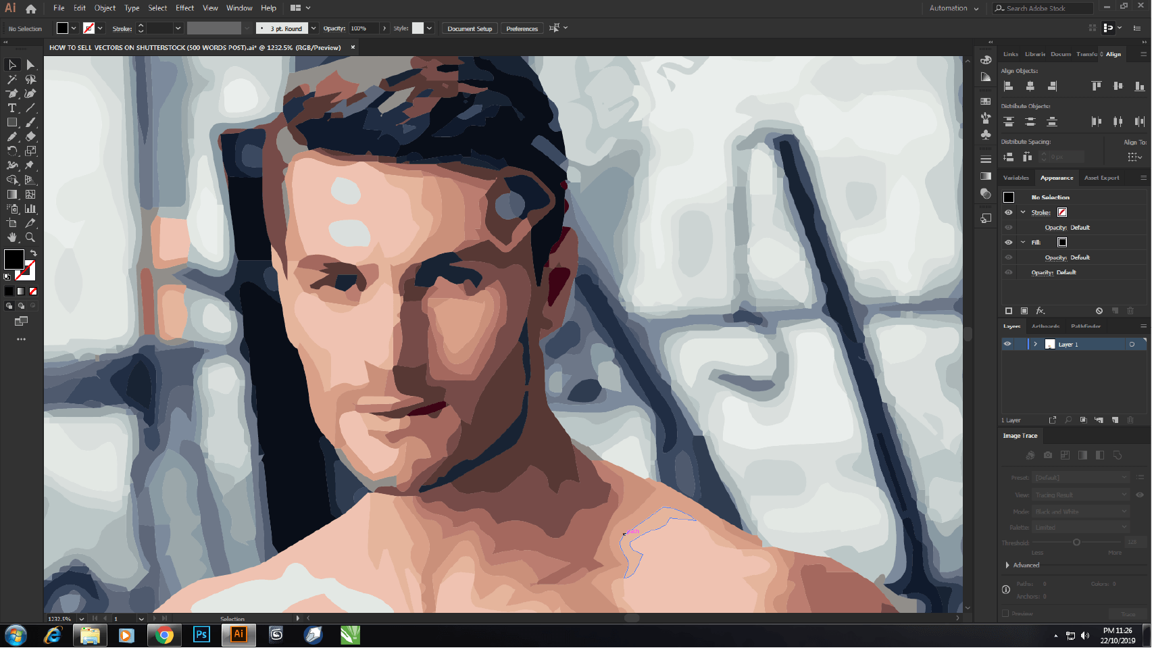Screen dimensions: 1152x648
Task: Click the Fill color swatch in Appearance panel
Action: click(x=1062, y=242)
